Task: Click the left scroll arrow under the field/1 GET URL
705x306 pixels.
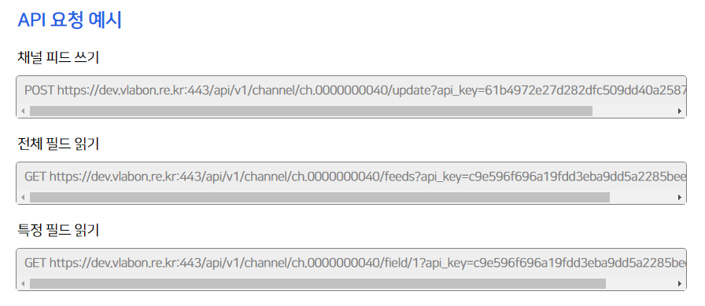Action: pos(23,283)
